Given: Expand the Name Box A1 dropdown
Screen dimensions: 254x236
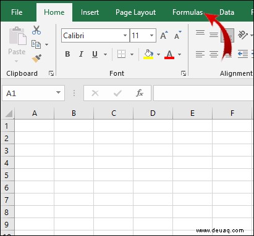Looking at the screenshot, I should [x=58, y=92].
